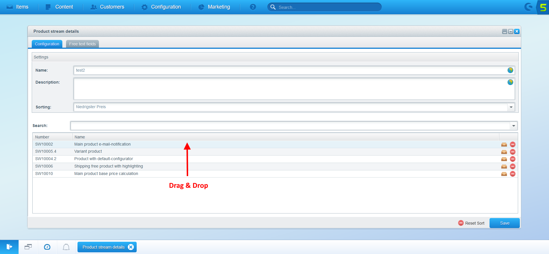Click the globe translate icon in Name field

click(510, 70)
